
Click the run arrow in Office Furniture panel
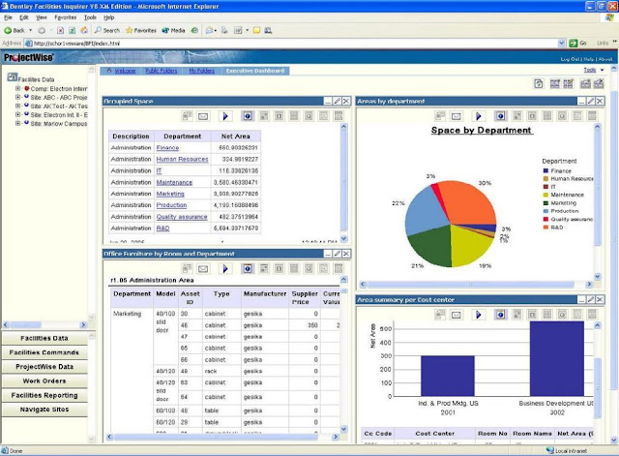tap(226, 268)
